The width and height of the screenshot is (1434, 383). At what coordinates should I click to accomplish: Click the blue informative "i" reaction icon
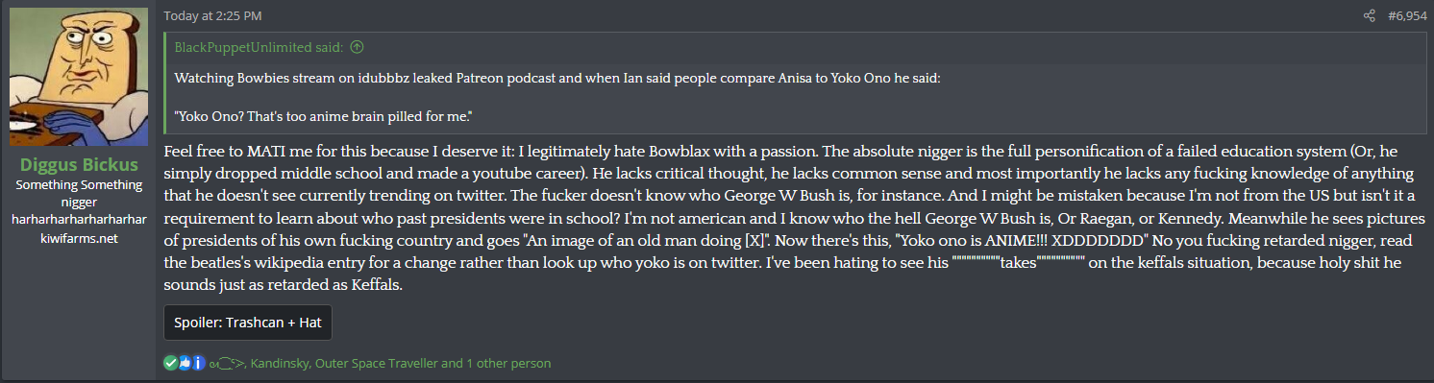coord(199,364)
